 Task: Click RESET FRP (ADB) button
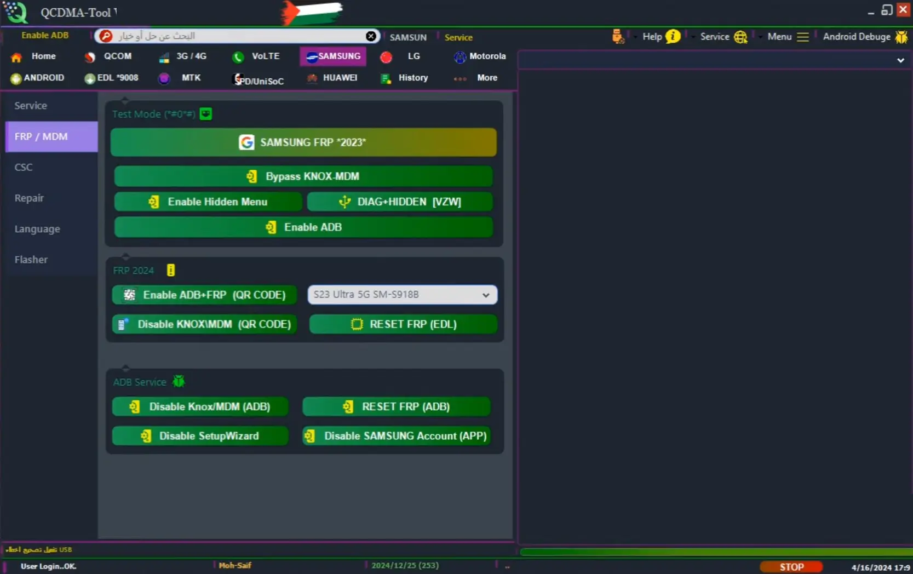point(397,406)
